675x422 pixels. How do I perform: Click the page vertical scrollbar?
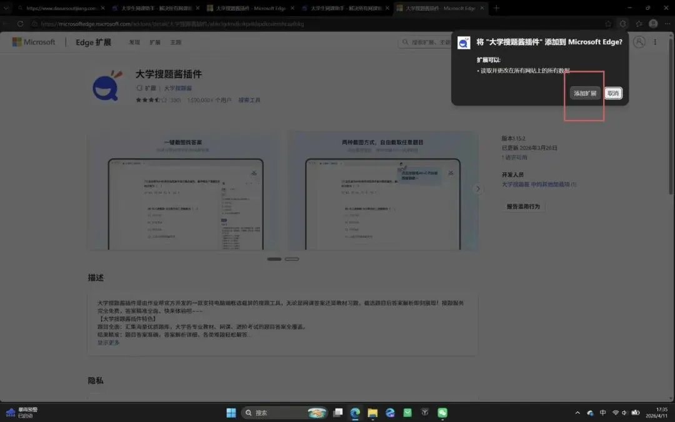pyautogui.click(x=671, y=116)
